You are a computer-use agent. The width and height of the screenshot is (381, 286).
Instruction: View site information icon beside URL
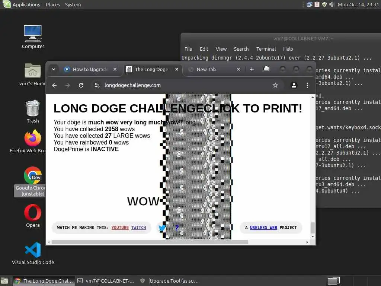point(97,85)
